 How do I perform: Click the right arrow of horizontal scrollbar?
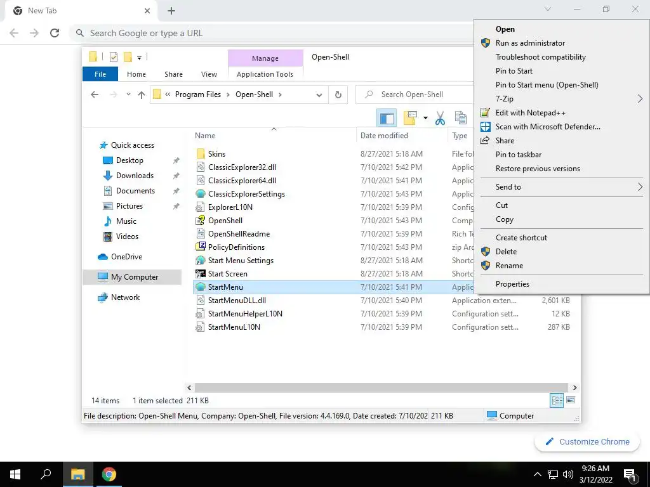coord(574,387)
